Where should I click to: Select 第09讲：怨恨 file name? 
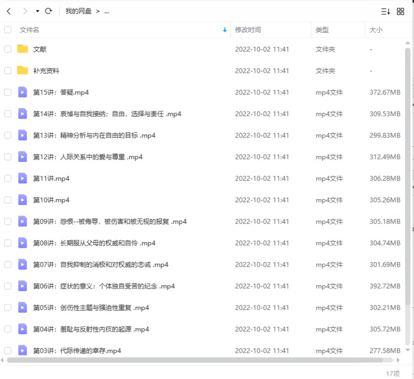[110, 221]
